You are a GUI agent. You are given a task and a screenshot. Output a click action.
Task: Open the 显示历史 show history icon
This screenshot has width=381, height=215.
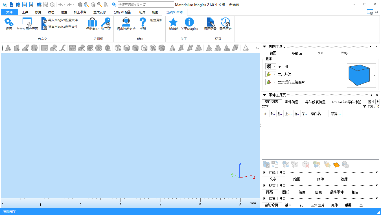point(225,22)
